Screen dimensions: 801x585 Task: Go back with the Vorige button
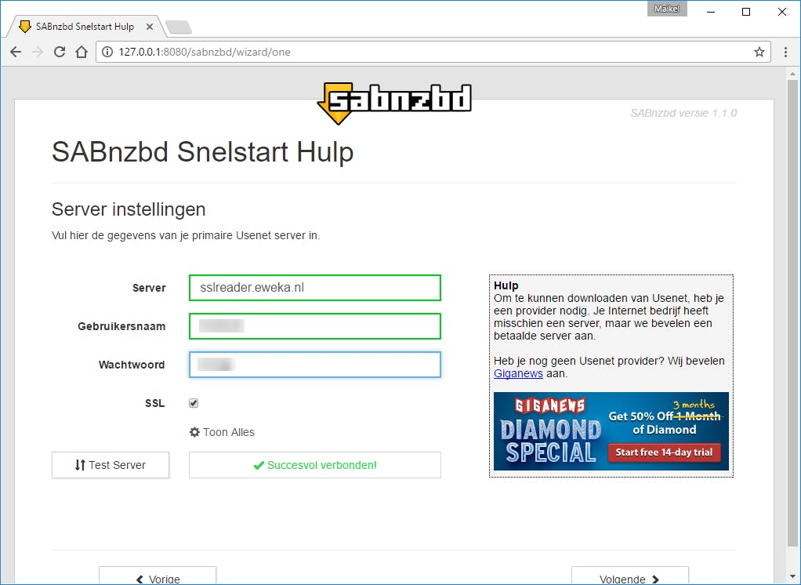(158, 576)
